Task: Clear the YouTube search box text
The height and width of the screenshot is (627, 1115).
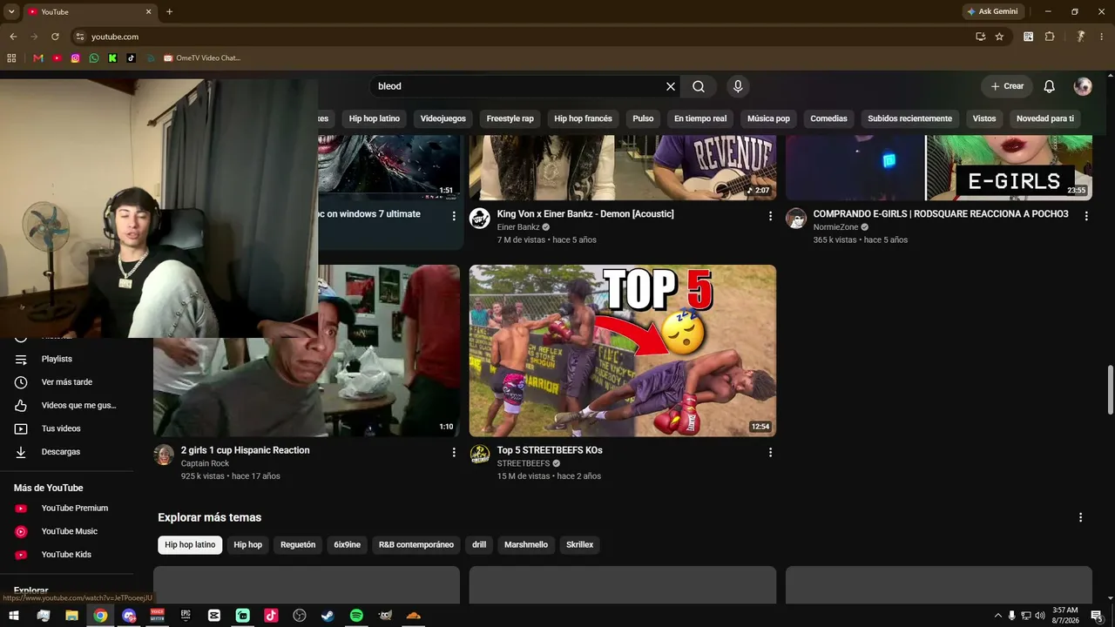Action: (671, 86)
